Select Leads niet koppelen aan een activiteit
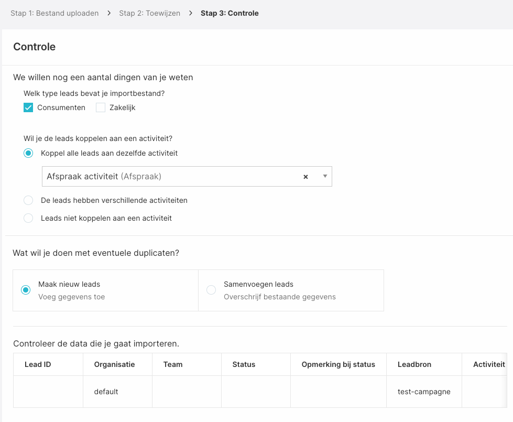 28,218
